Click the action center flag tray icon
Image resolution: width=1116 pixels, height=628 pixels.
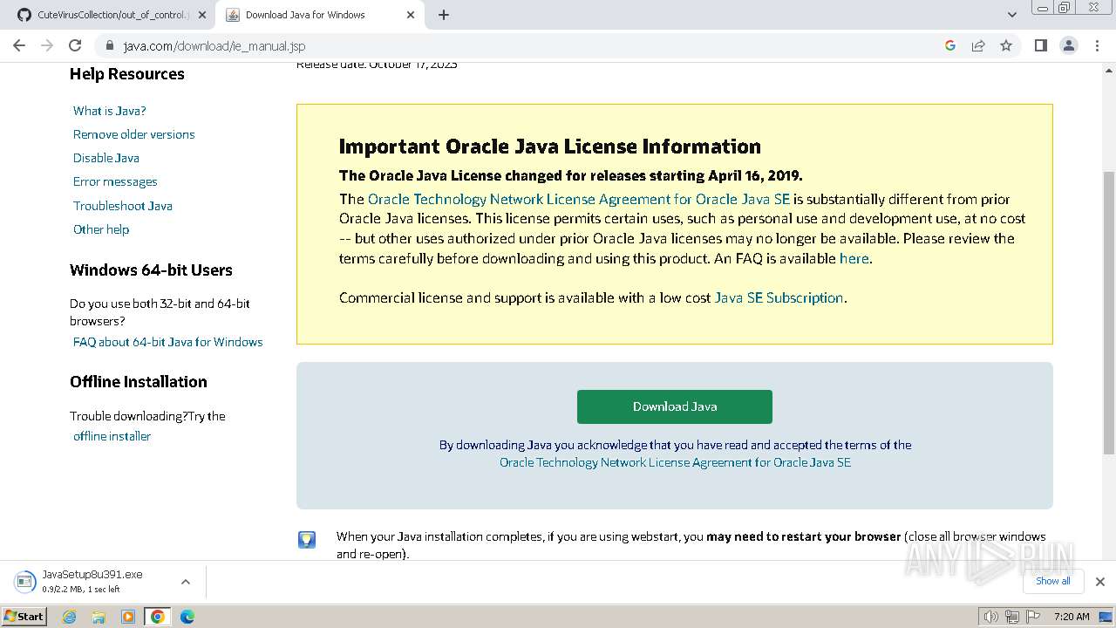click(x=1032, y=617)
